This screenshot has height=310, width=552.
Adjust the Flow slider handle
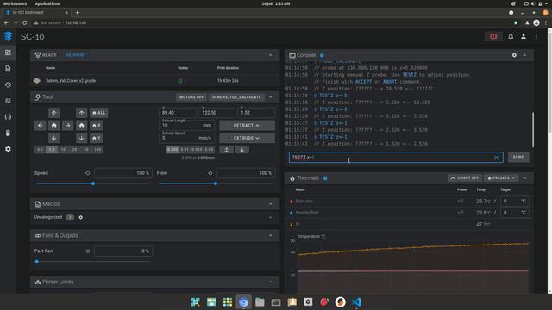216,183
